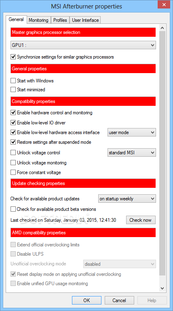Click the Master graphics processor selection header

coord(83,32)
